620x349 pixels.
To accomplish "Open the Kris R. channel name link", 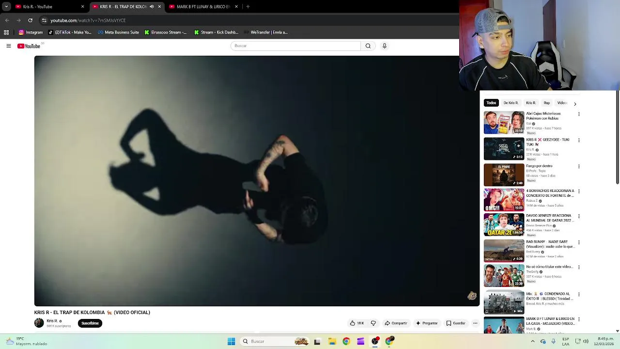I will 52,321.
